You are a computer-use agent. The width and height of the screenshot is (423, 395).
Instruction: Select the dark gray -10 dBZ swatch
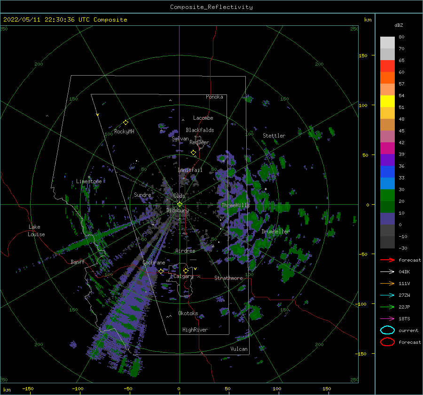click(x=387, y=242)
